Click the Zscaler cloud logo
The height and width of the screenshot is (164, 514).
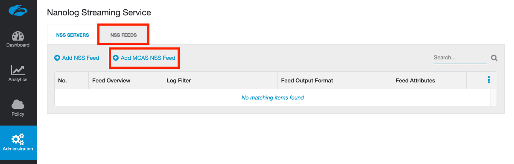click(x=18, y=9)
